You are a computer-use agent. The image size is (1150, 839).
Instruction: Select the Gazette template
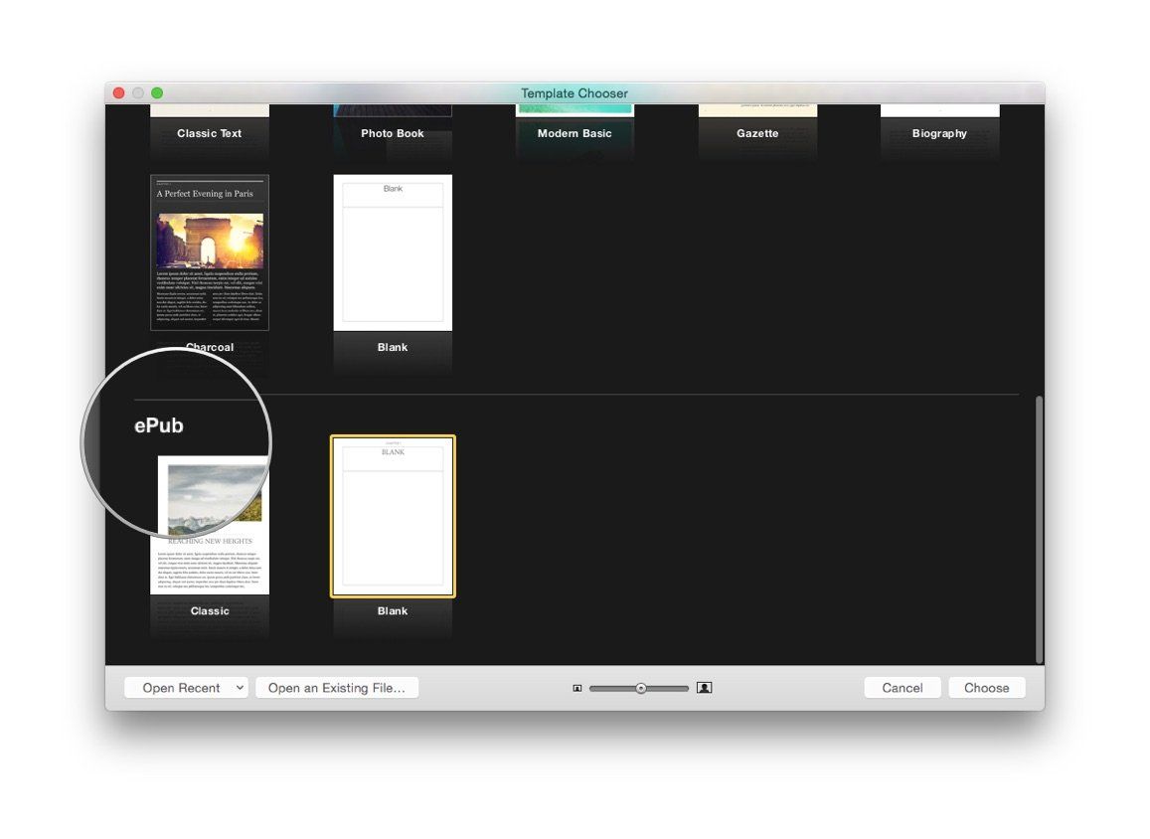757,119
